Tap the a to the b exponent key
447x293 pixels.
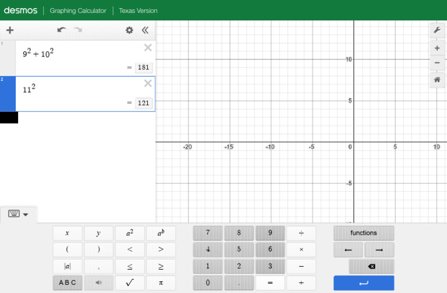pyautogui.click(x=161, y=233)
